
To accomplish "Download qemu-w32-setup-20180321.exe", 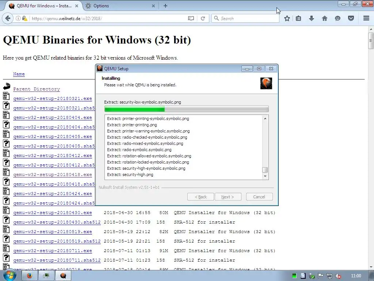I will [x=53, y=98].
